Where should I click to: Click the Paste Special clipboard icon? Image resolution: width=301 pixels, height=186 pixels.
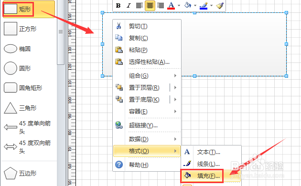tap(119, 62)
